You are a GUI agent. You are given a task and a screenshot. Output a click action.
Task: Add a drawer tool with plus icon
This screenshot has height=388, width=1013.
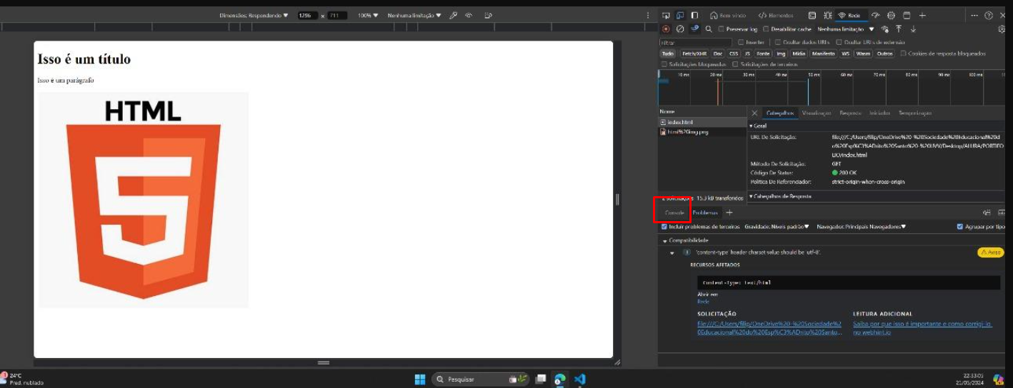(729, 213)
